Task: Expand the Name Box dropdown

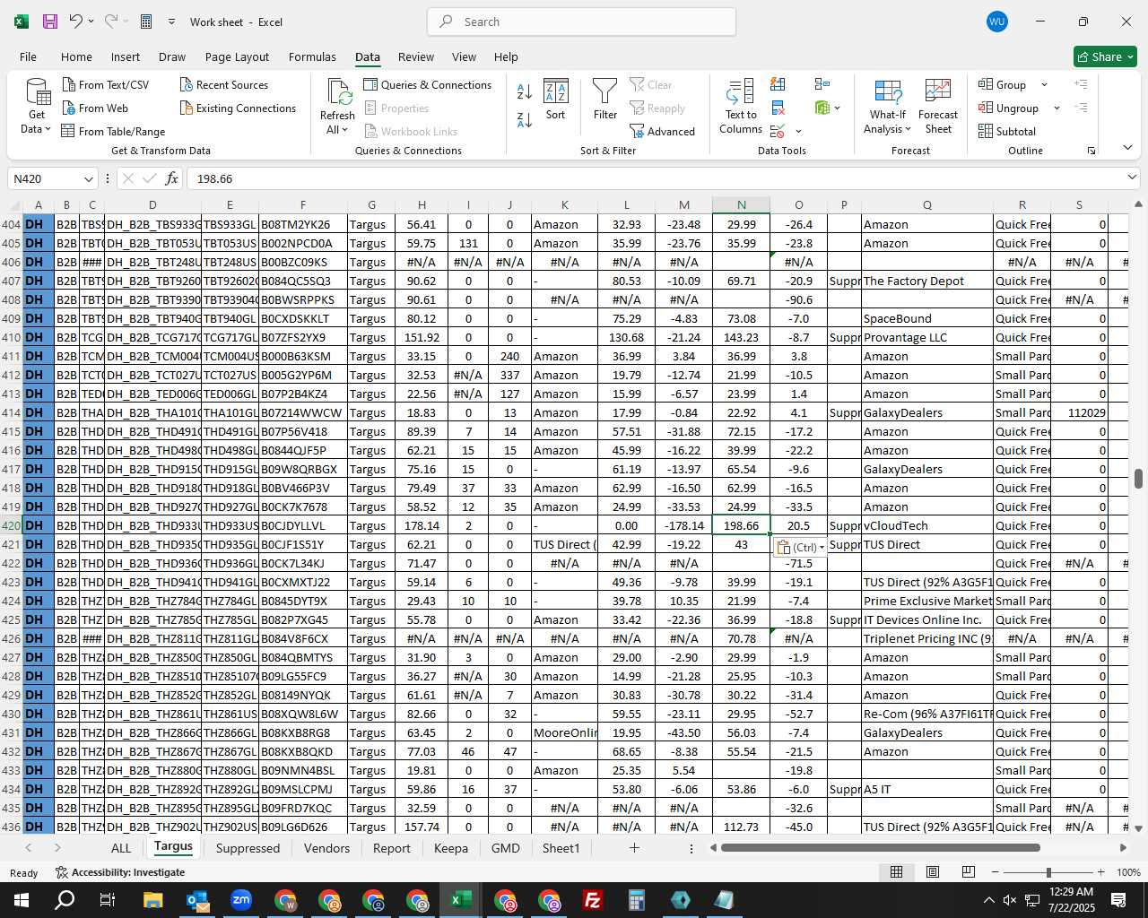Action: pos(88,178)
